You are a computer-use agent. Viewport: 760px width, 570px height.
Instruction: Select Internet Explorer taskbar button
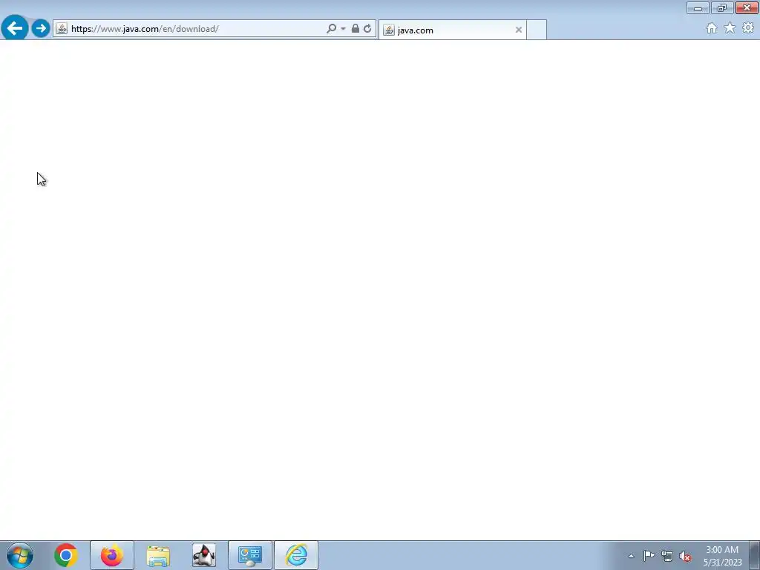296,555
